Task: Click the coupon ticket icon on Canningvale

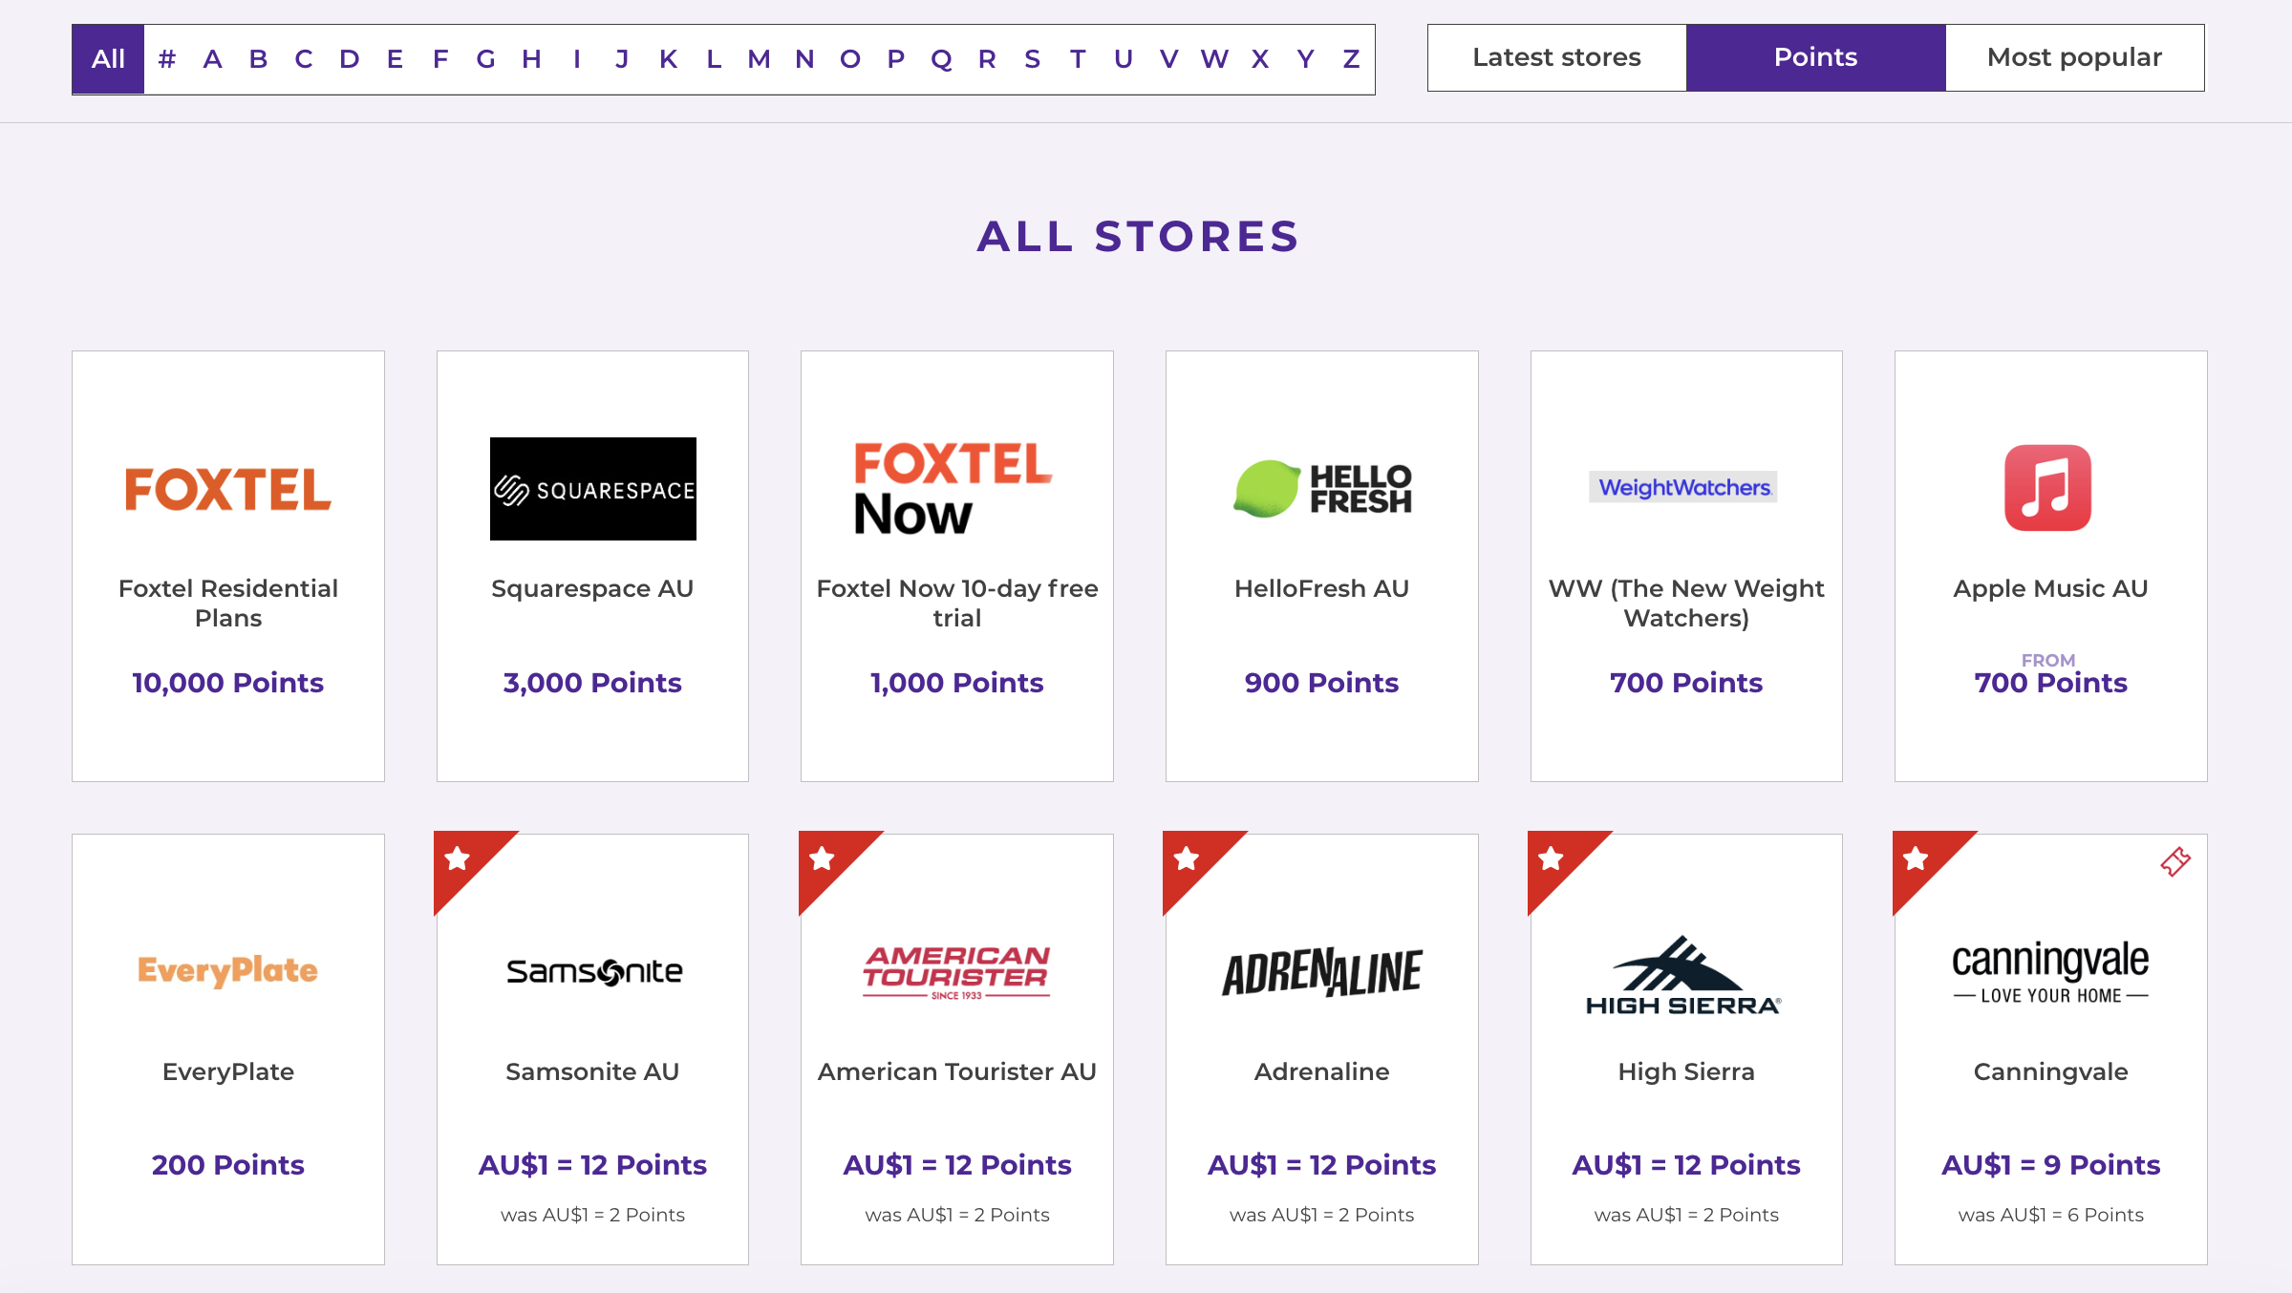Action: [x=2175, y=861]
